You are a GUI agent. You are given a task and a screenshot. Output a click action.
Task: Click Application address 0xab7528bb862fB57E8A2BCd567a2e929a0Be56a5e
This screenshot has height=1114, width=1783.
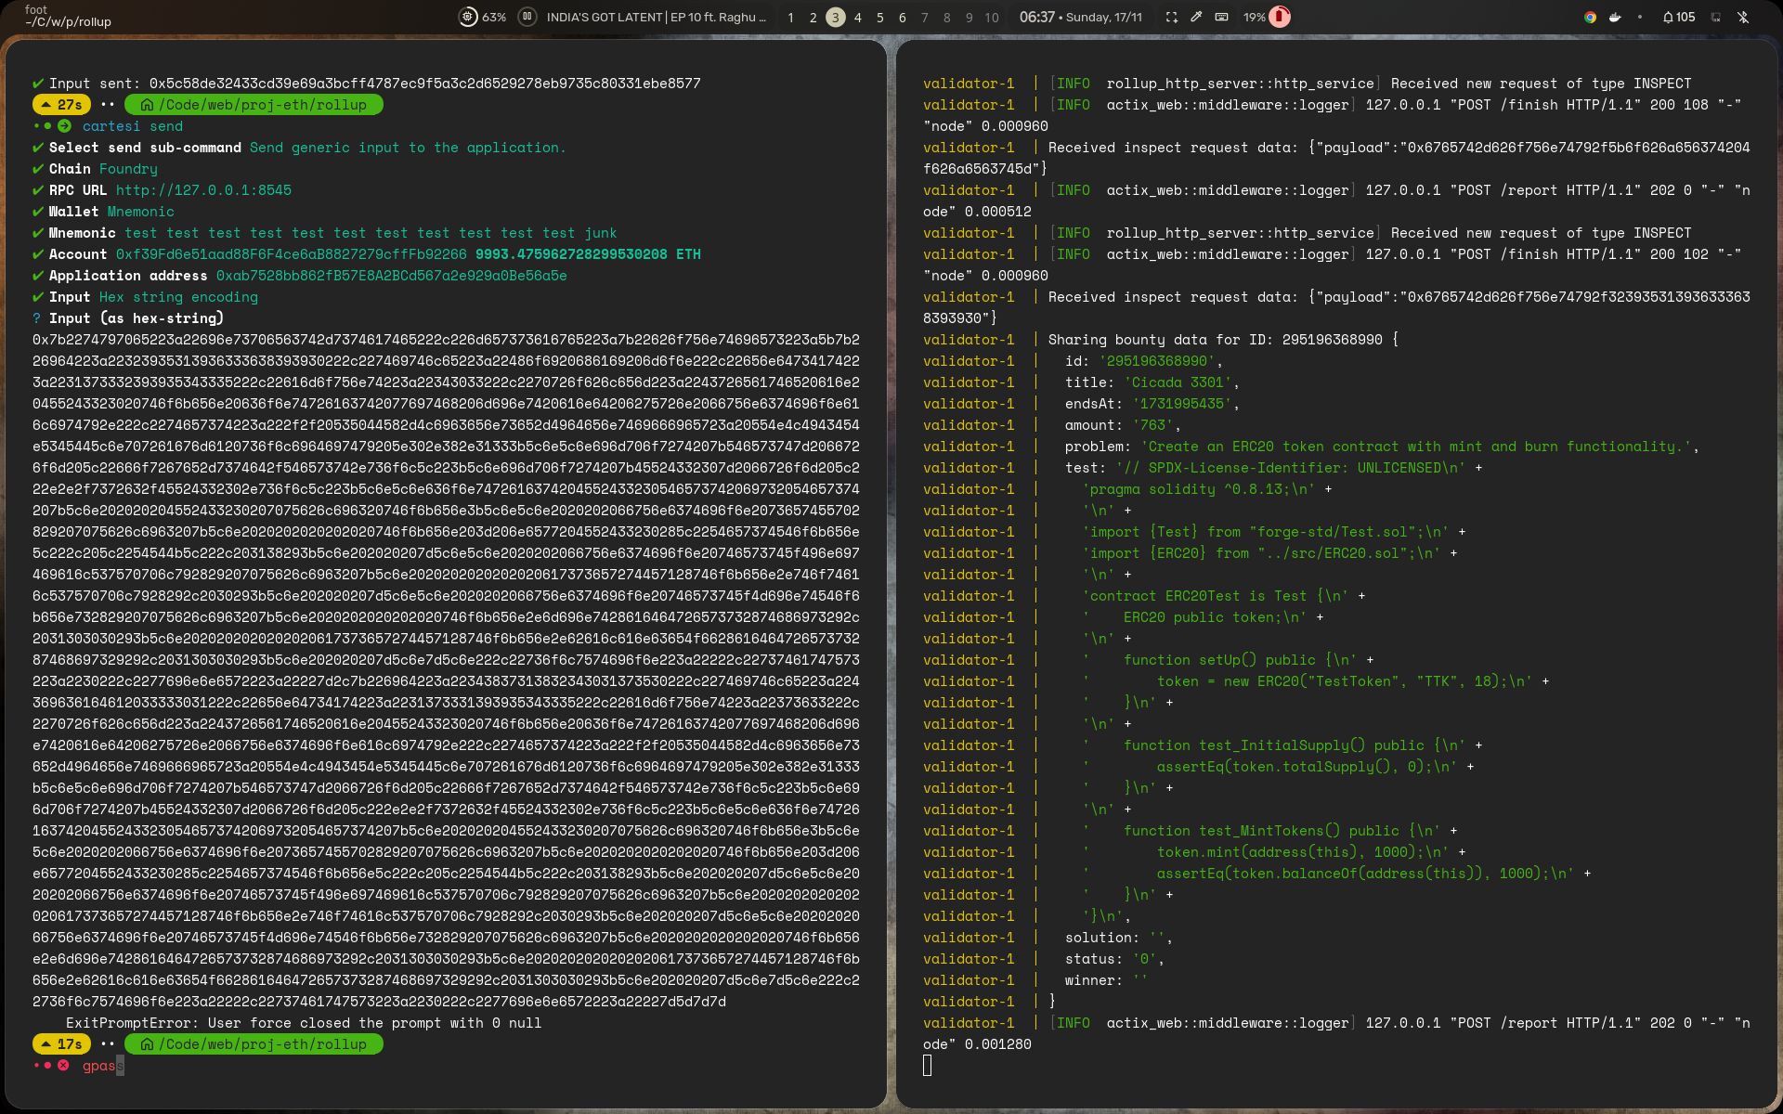click(x=391, y=276)
